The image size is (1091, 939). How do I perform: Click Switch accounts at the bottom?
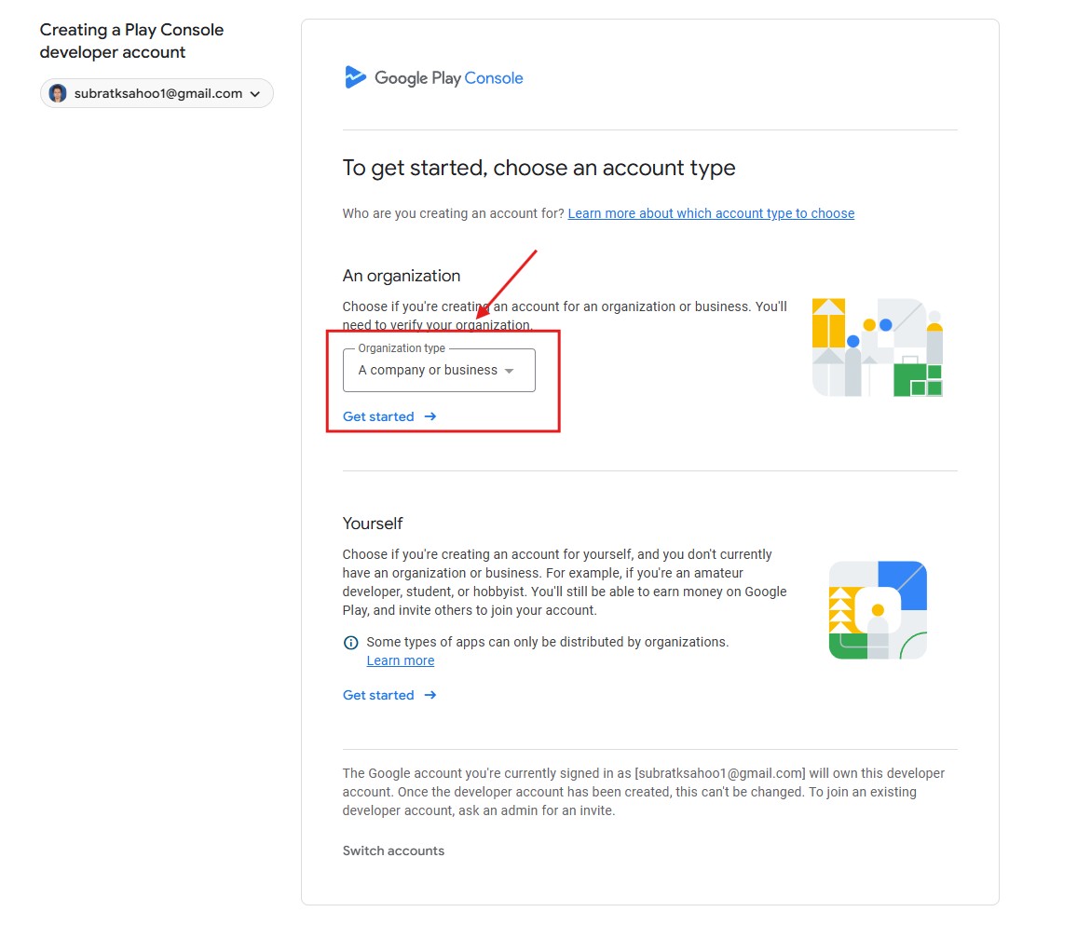pyautogui.click(x=393, y=851)
